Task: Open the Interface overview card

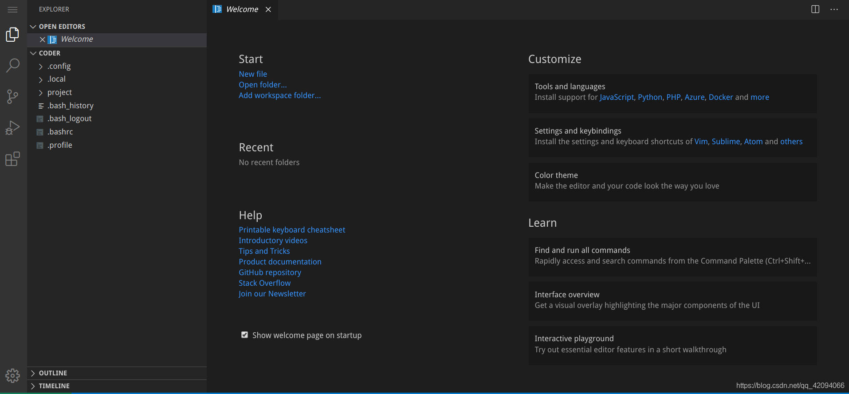Action: pyautogui.click(x=672, y=301)
